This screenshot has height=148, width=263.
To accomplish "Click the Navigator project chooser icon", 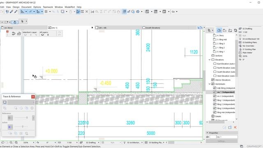I will (209, 30).
